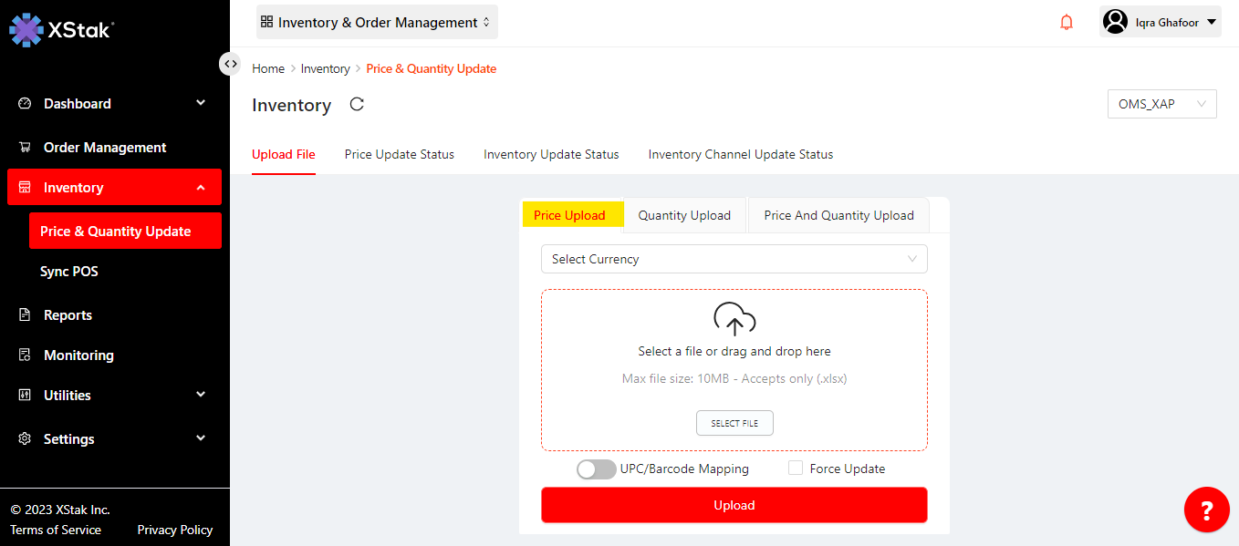Image resolution: width=1239 pixels, height=546 pixels.
Task: Open the Privacy Policy link
Action: (174, 531)
